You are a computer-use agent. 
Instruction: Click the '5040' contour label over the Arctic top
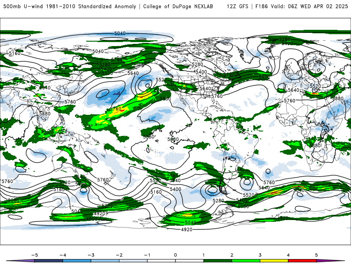click(x=120, y=33)
